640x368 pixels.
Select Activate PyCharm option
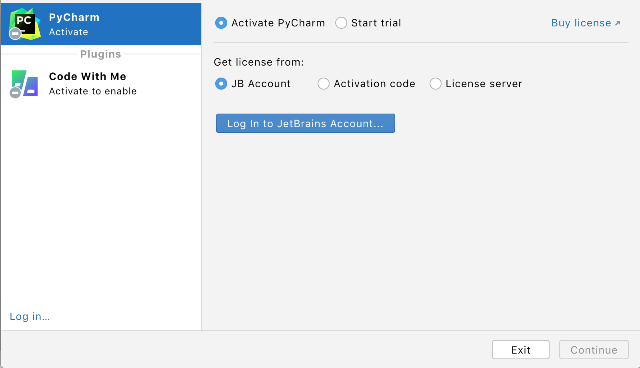[x=221, y=23]
